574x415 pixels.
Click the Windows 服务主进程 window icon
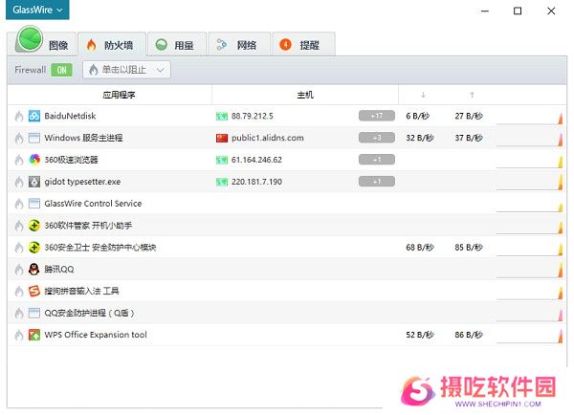pyautogui.click(x=34, y=138)
